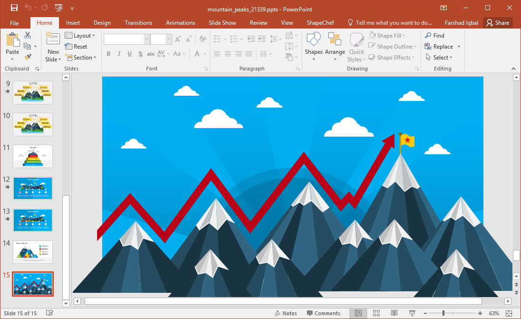This screenshot has width=521, height=319.
Task: Decrease list indent level
Action: [x=251, y=39]
